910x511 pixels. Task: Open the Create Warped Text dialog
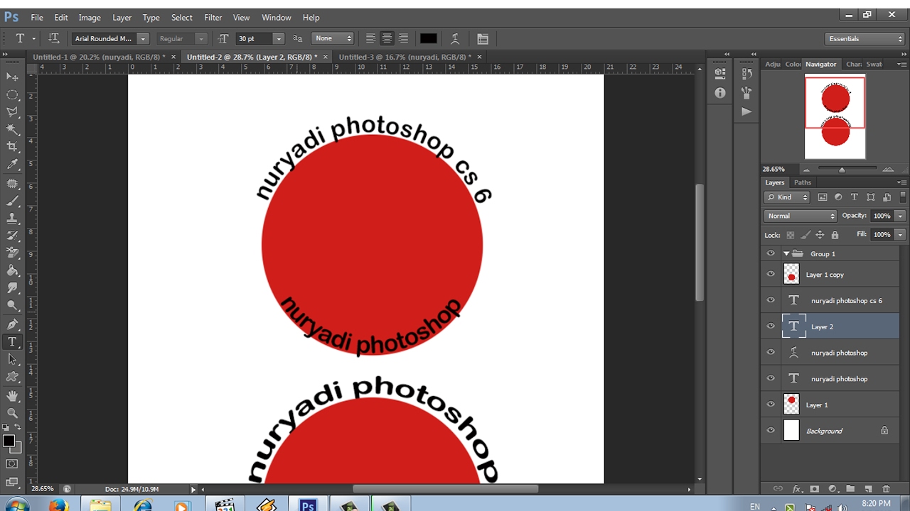(x=455, y=38)
